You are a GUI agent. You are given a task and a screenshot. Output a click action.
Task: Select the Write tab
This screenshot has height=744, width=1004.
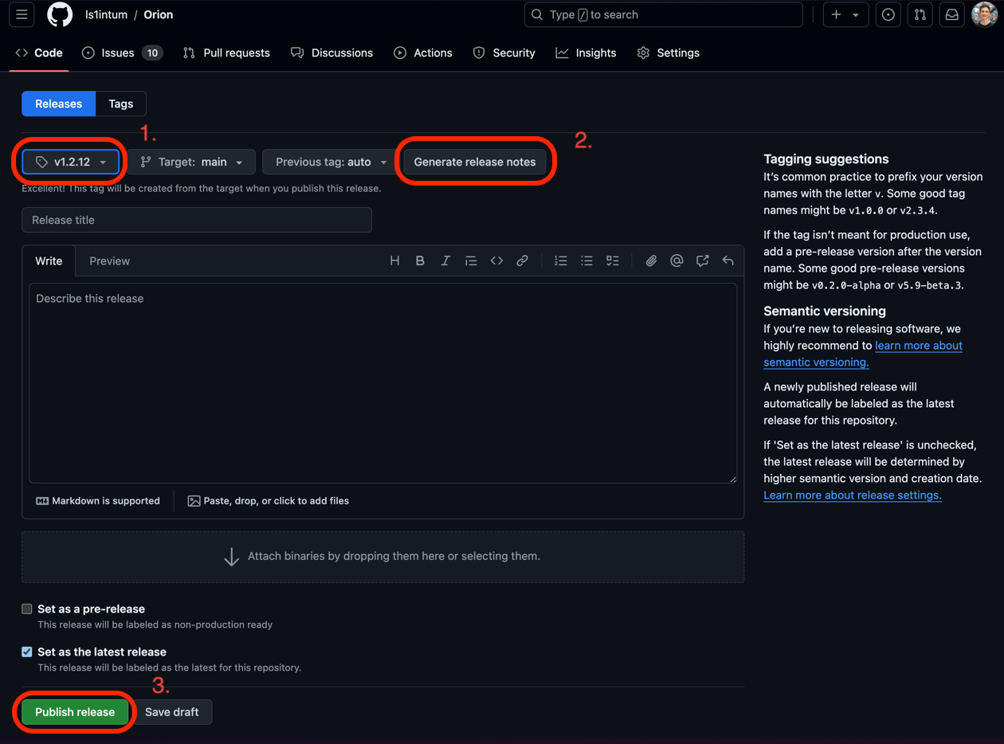pyautogui.click(x=49, y=260)
